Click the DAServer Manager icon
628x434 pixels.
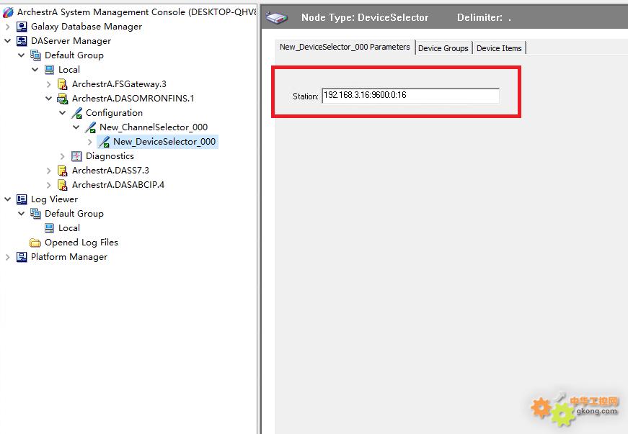point(22,41)
